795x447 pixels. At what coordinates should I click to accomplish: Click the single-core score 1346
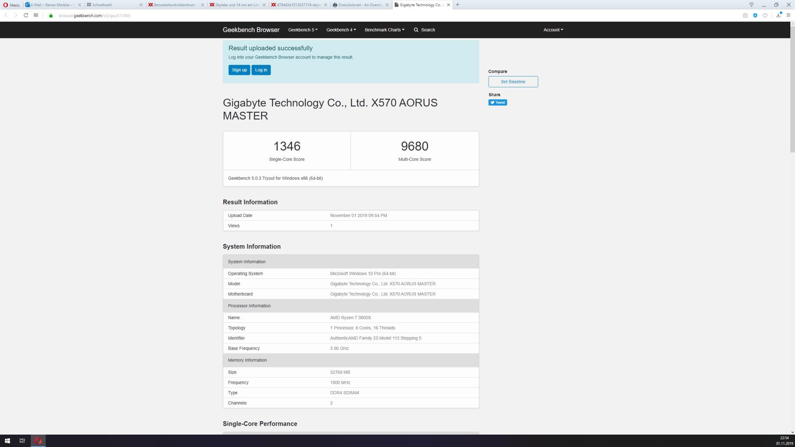pyautogui.click(x=287, y=146)
